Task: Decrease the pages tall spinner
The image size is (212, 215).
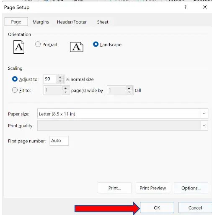Action: pyautogui.click(x=129, y=92)
